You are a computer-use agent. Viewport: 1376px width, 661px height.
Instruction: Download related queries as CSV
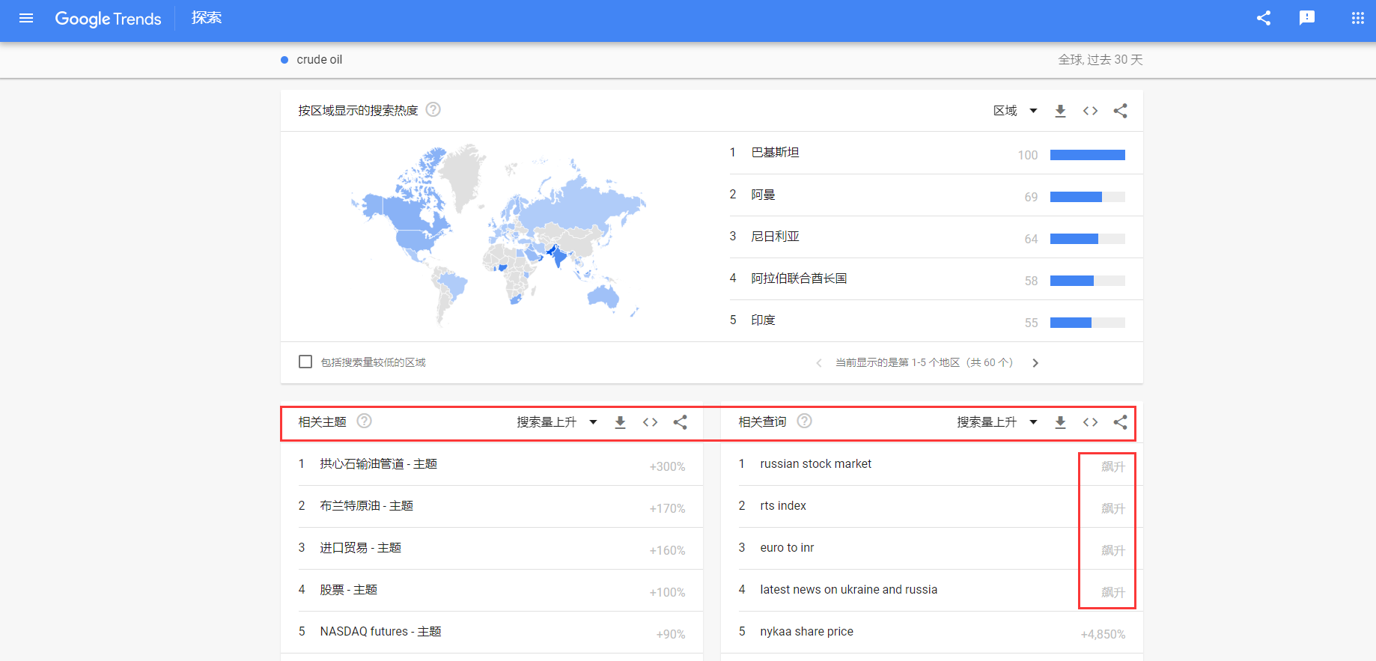[1060, 422]
